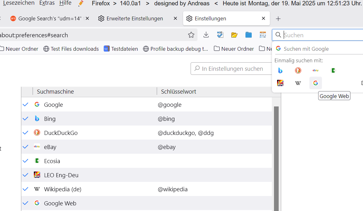Open Test Files downloads bookmark

[71, 49]
